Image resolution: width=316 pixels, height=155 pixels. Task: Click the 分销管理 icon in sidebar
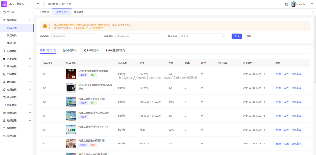pyautogui.click(x=4, y=74)
